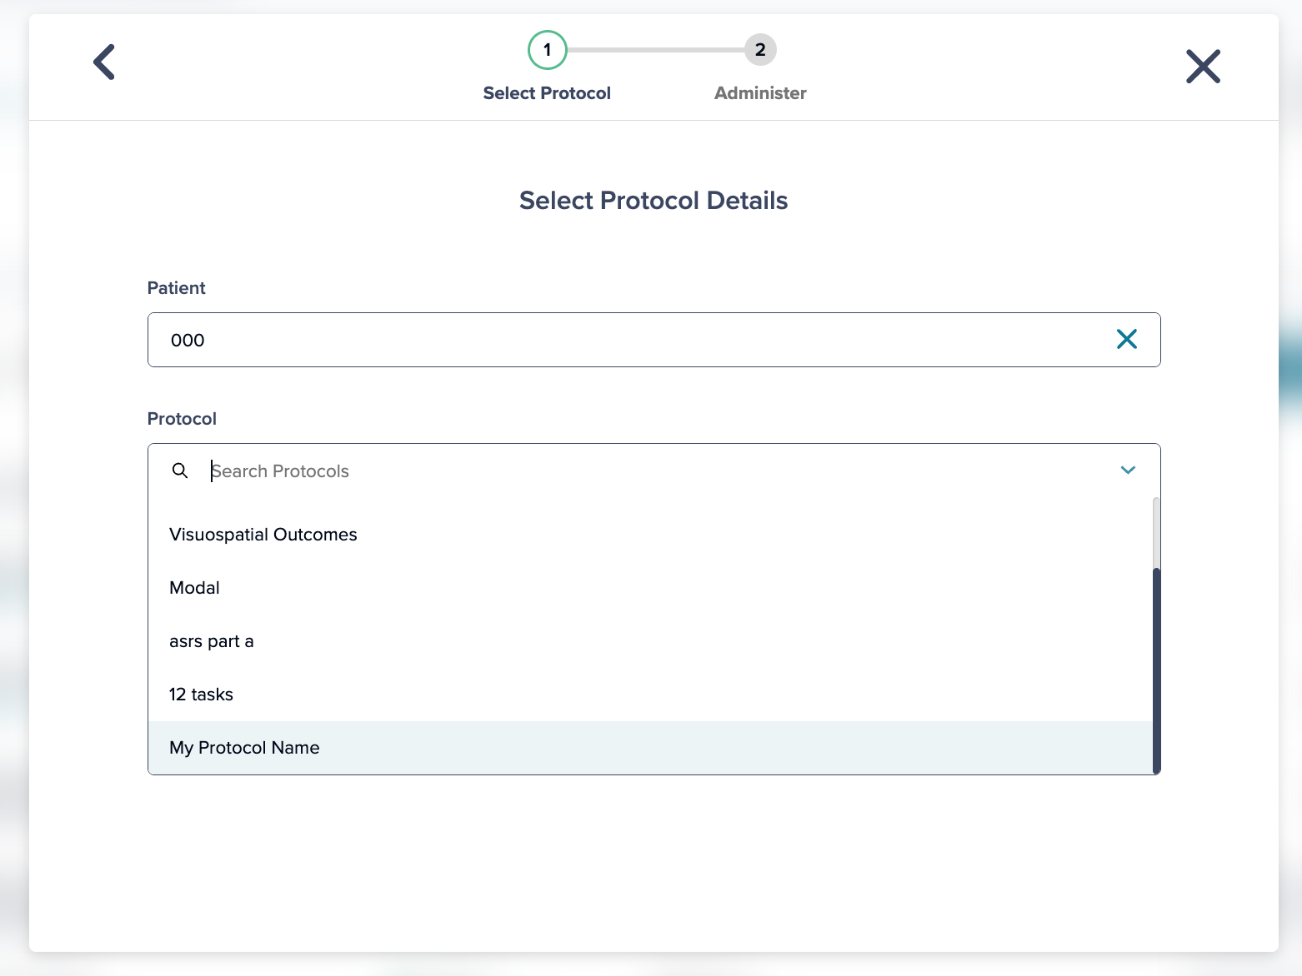Click step circle 1 in the progress indicator
The image size is (1302, 976).
click(547, 49)
